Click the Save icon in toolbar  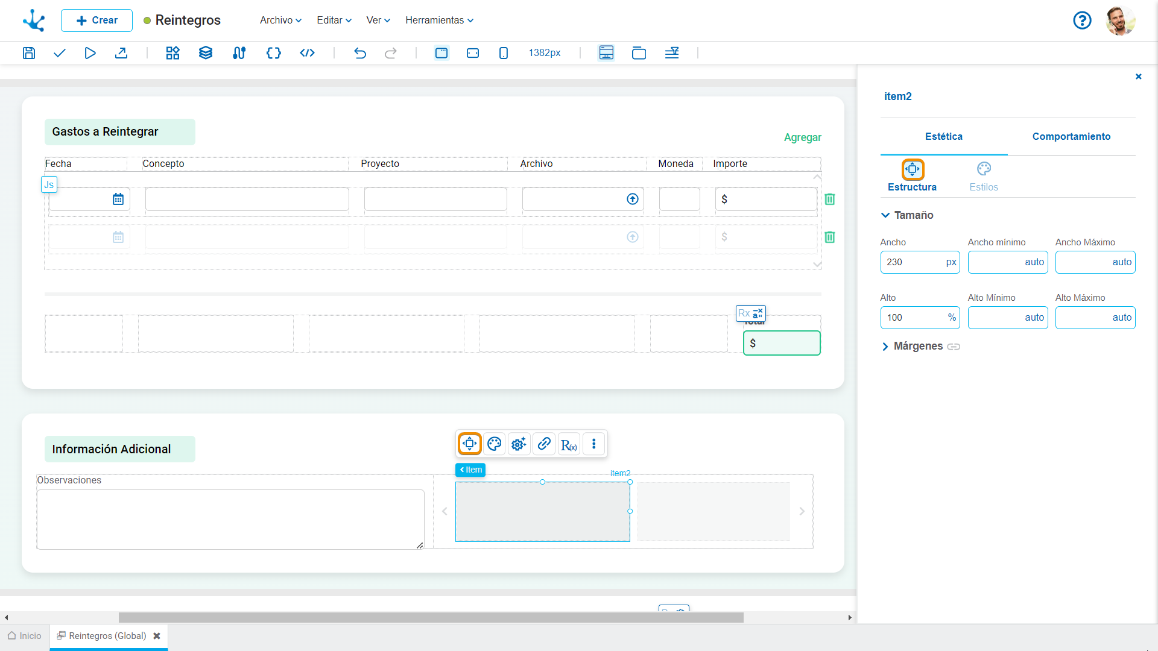[x=29, y=53]
